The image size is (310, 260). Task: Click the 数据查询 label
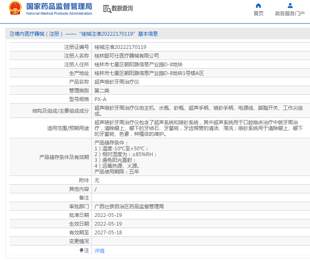point(122,8)
